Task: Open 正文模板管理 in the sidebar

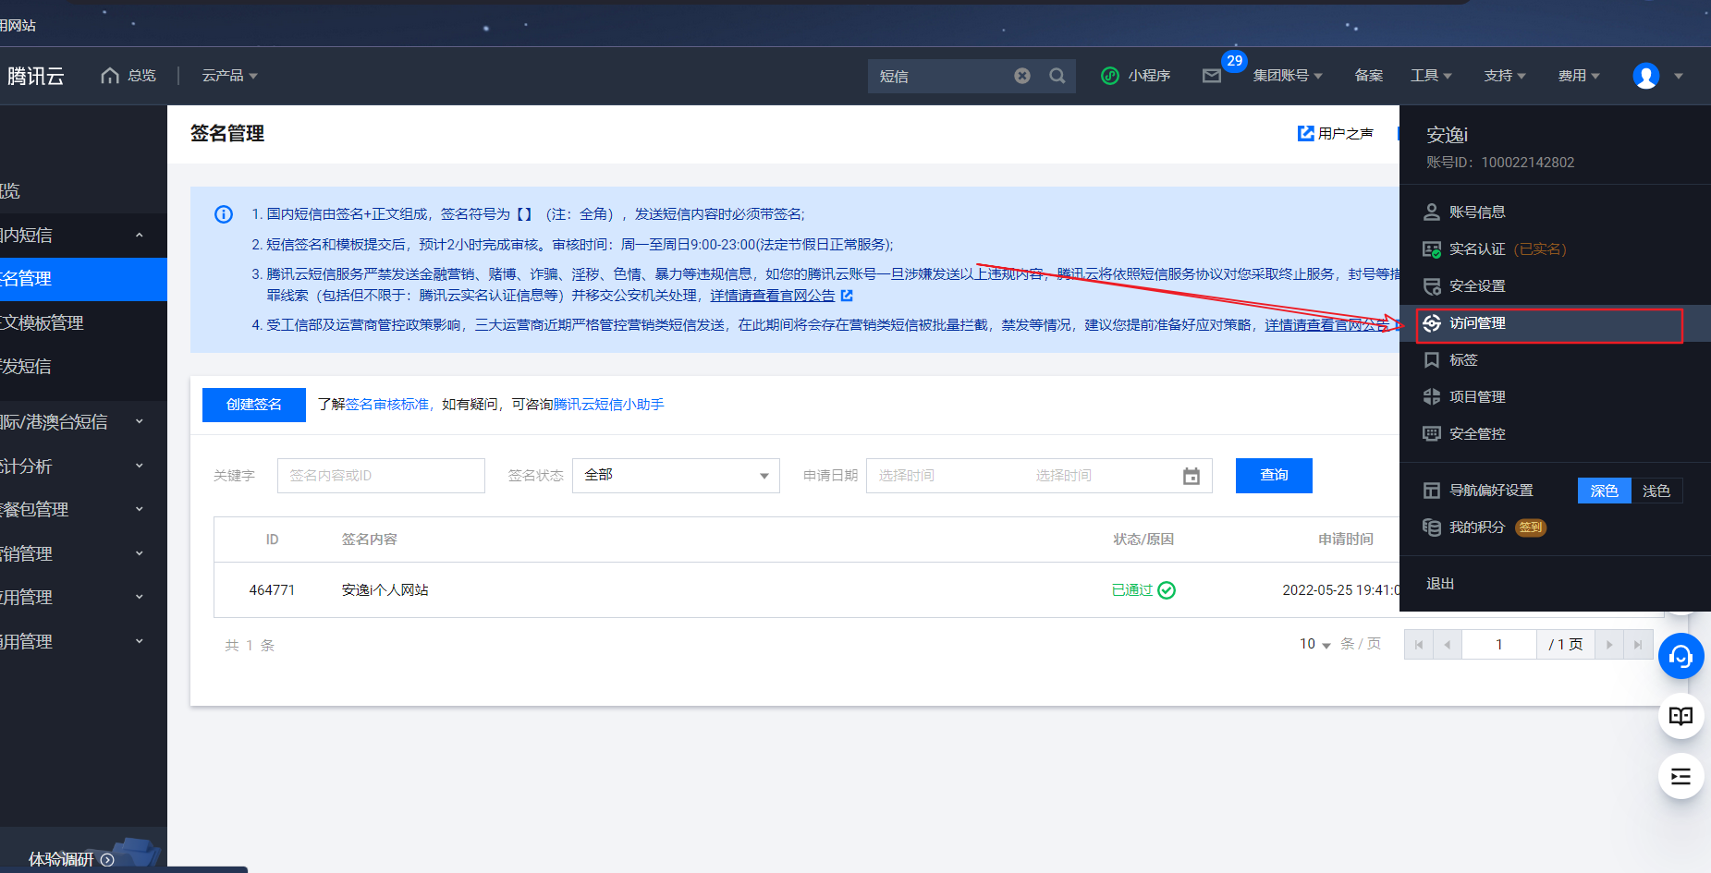Action: [x=83, y=323]
